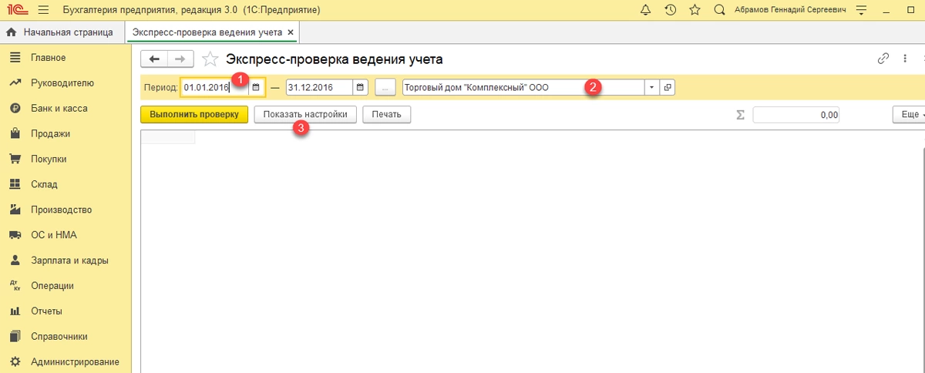Click the sigma sum icon
This screenshot has height=373, width=925.
pos(741,114)
